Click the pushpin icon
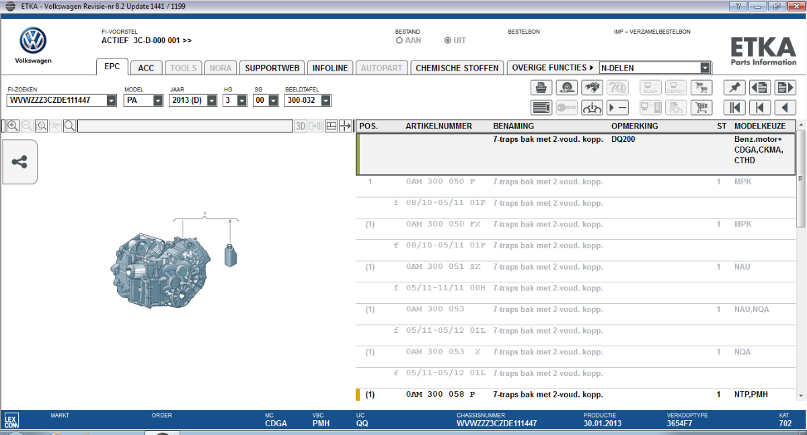 coord(734,87)
